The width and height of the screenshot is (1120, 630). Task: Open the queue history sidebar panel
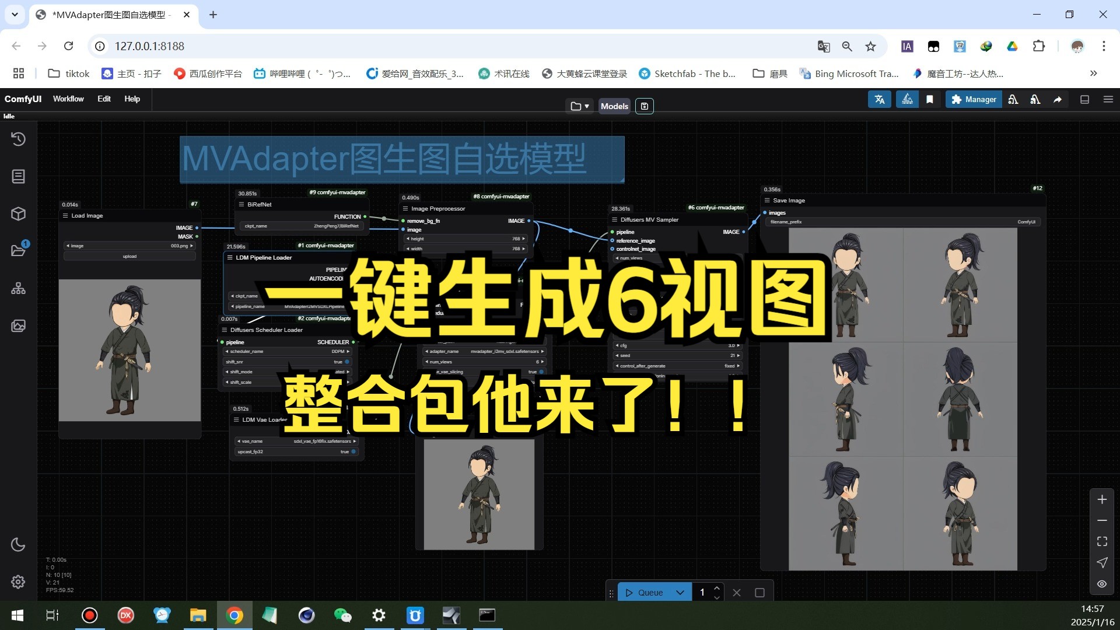pos(18,139)
